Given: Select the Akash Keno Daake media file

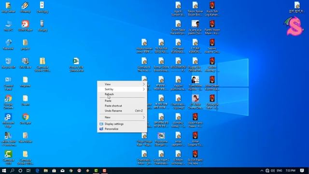Looking at the screenshot, I should pyautogui.click(x=195, y=120).
